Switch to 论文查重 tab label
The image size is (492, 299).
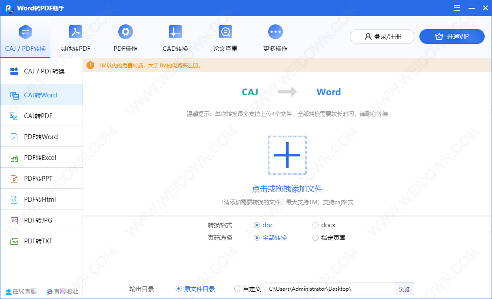point(225,49)
